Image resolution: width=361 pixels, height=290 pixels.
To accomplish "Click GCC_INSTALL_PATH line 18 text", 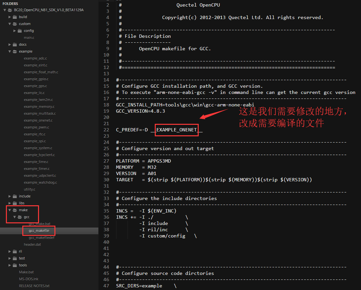I will (185, 105).
